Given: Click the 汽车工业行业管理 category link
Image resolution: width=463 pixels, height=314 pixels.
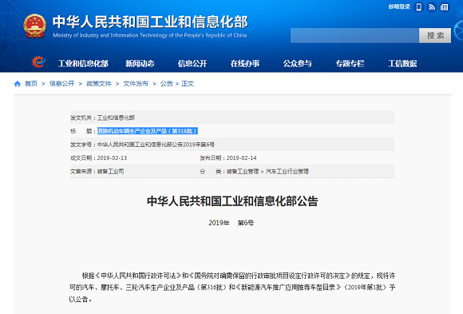Looking at the screenshot, I should tap(287, 171).
